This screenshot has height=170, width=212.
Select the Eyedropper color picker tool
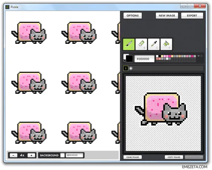(x=154, y=45)
